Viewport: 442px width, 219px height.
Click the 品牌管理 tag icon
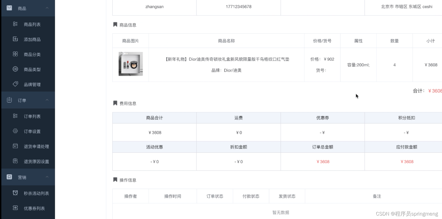15,84
